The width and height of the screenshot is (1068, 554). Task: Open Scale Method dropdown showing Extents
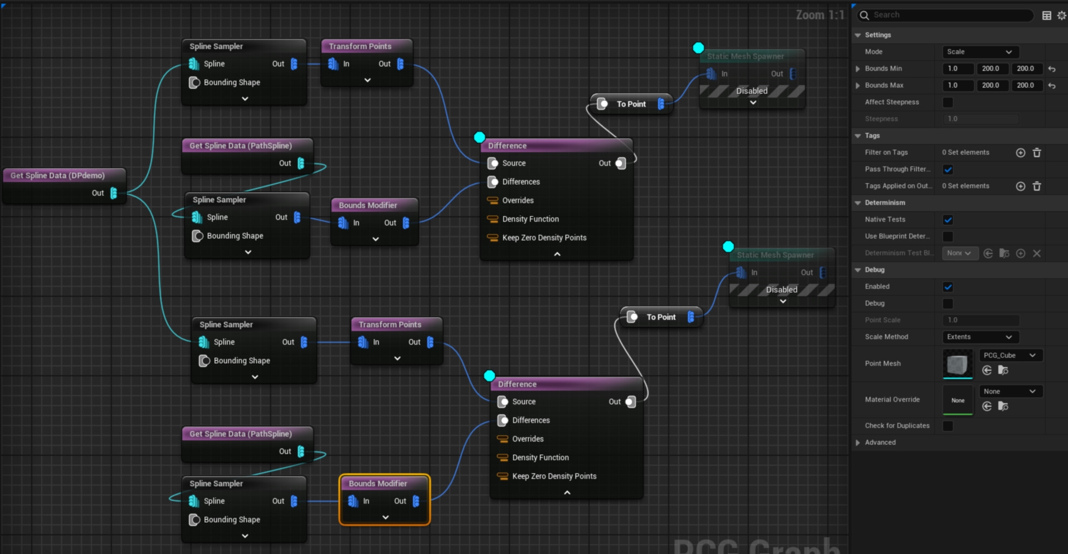coord(980,337)
